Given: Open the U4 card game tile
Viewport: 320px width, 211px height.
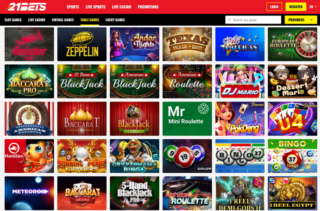Looking at the screenshot, I should pyautogui.click(x=293, y=119).
